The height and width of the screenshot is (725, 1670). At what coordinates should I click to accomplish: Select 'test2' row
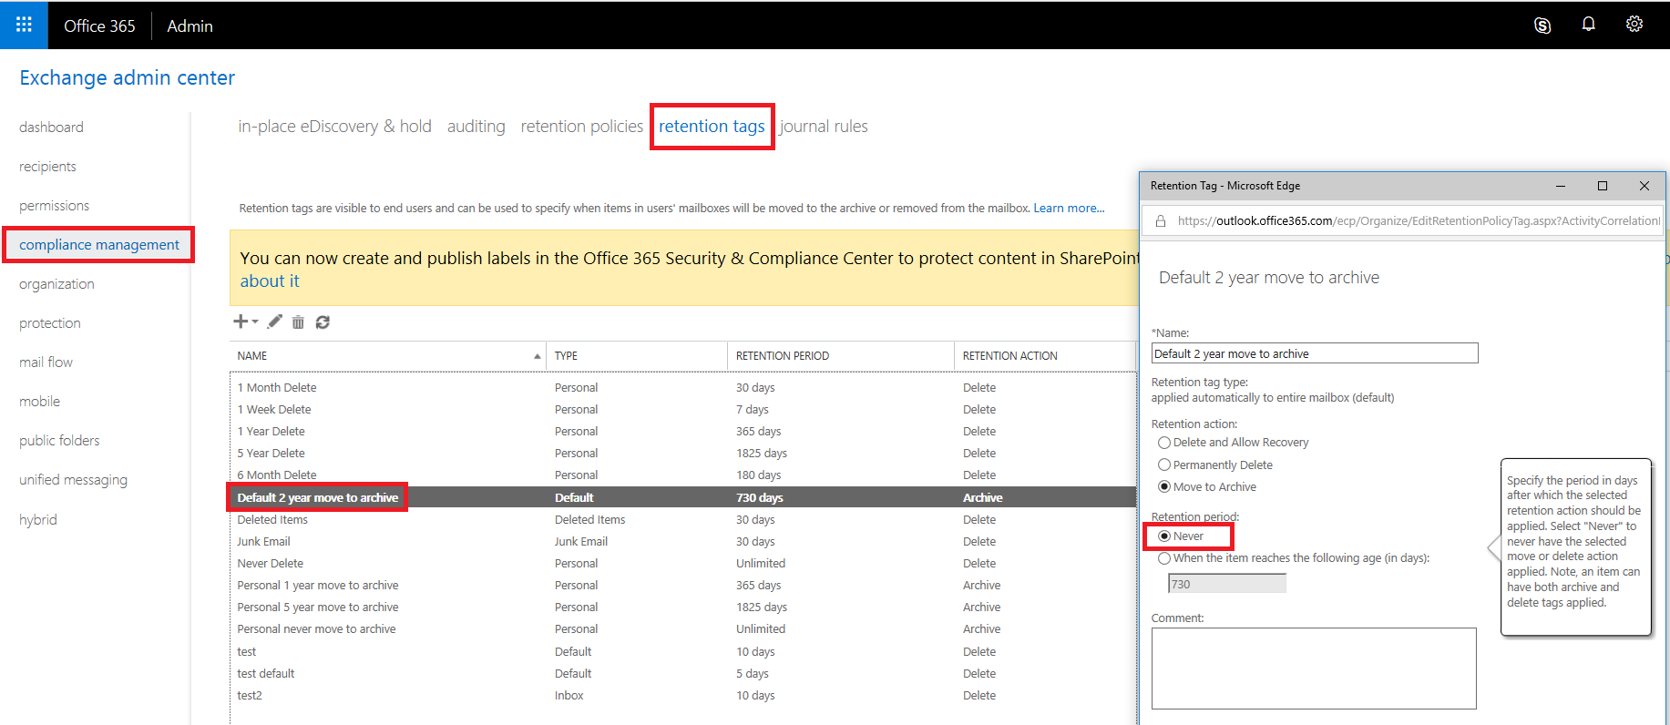tap(683, 696)
